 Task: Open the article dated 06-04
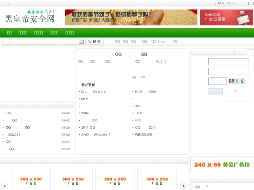point(9,113)
